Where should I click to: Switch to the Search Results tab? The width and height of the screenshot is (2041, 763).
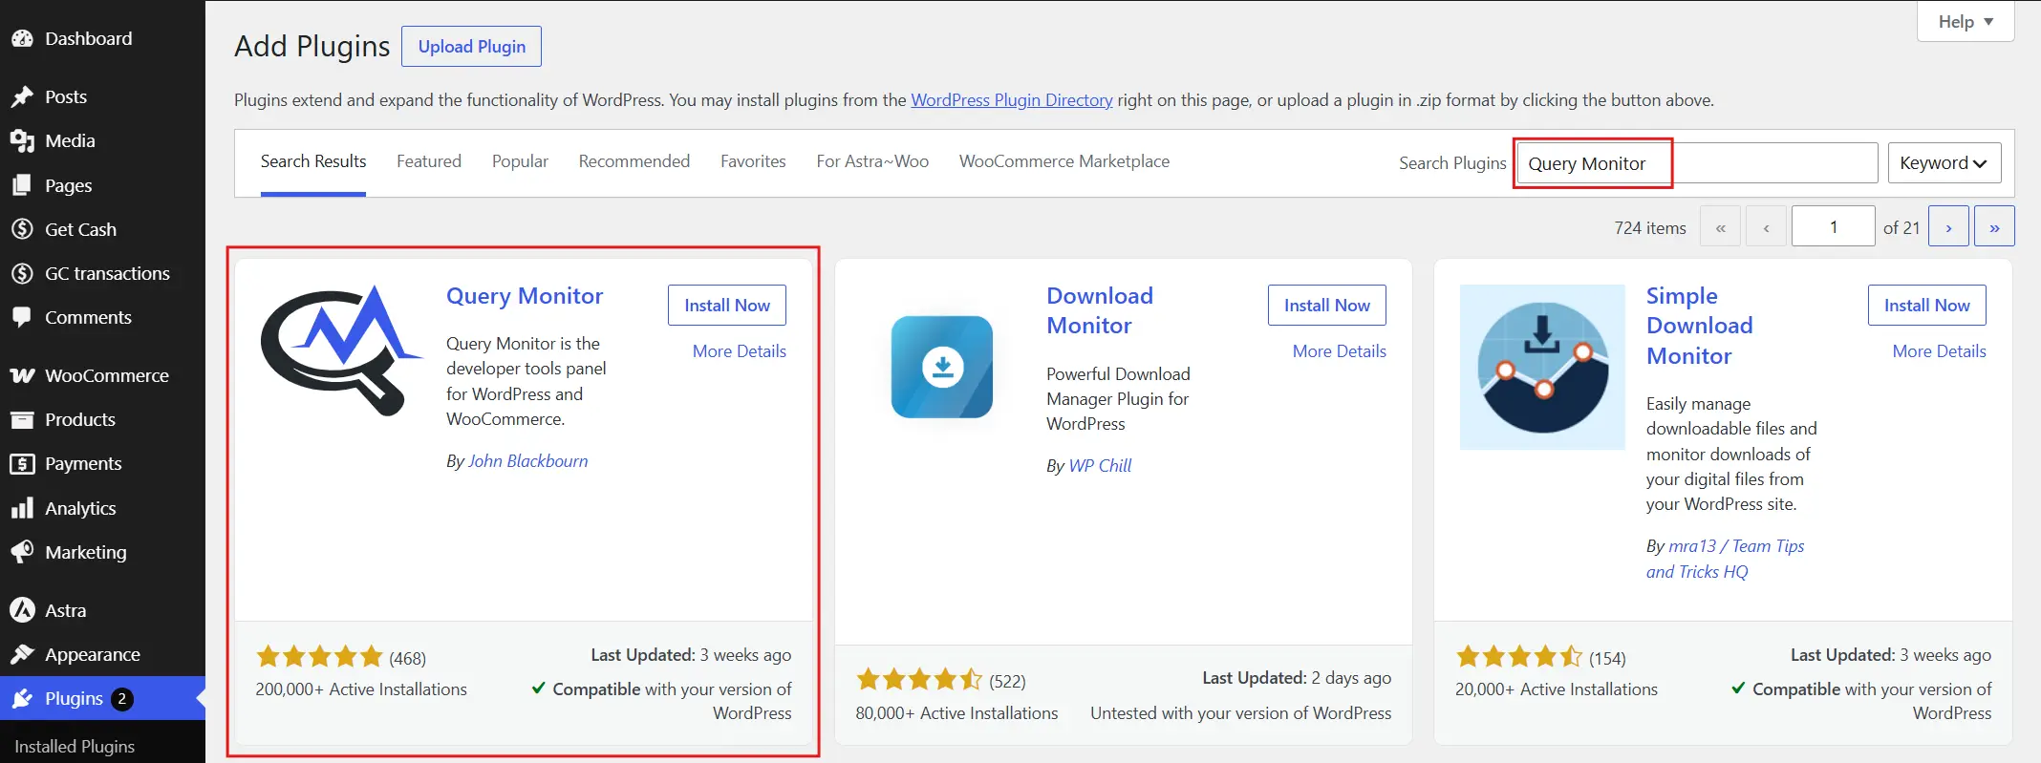(x=313, y=161)
